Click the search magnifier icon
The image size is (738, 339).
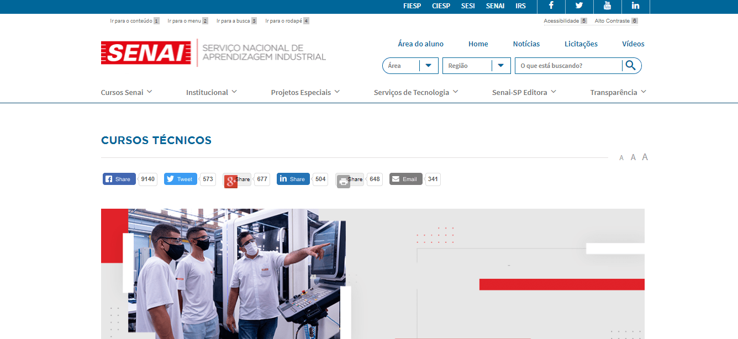coord(631,65)
